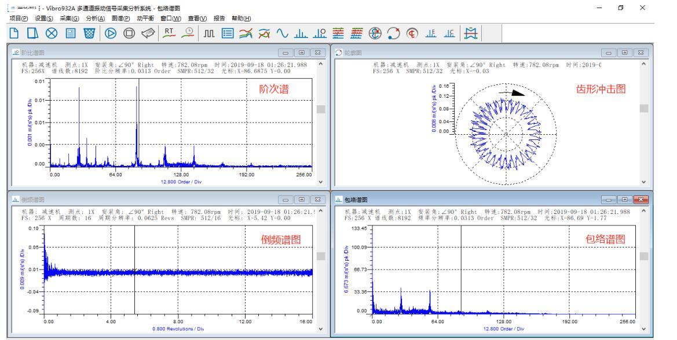
Task: Click scrollbar thumb in 包络谱图 window
Action: (644, 256)
